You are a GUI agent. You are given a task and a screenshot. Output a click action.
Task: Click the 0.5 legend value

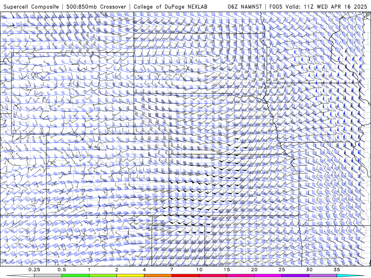click(x=62, y=270)
